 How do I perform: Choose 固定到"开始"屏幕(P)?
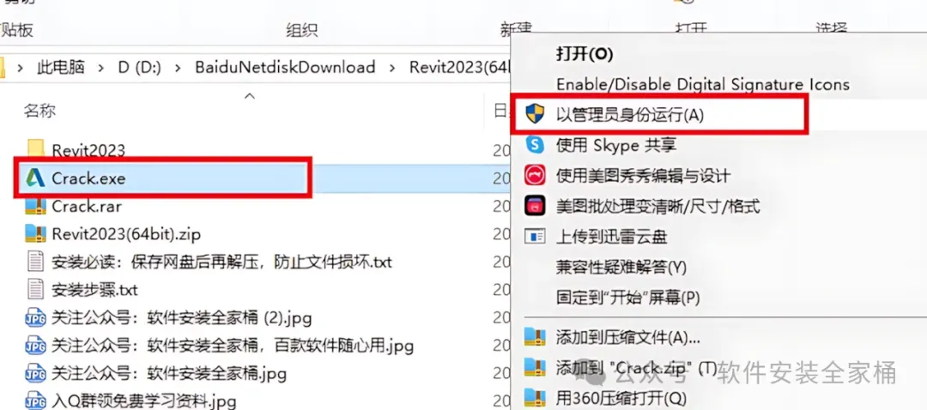tap(627, 297)
